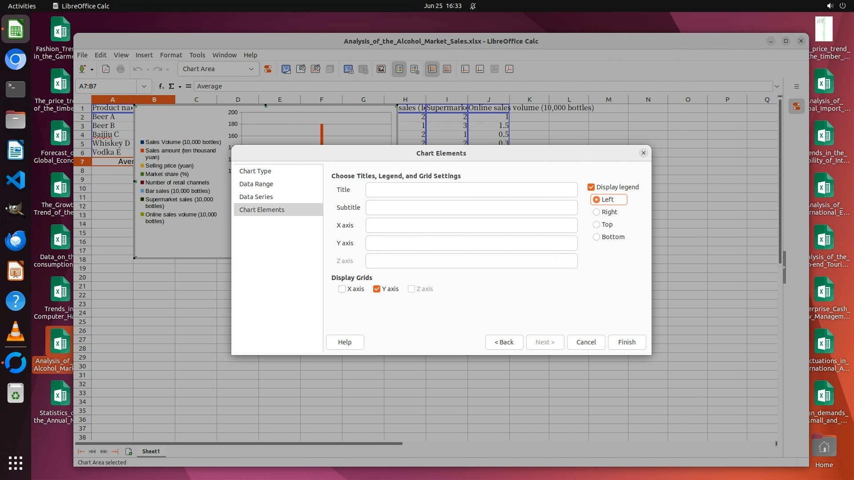Select the Bottom legend position

tap(596, 237)
